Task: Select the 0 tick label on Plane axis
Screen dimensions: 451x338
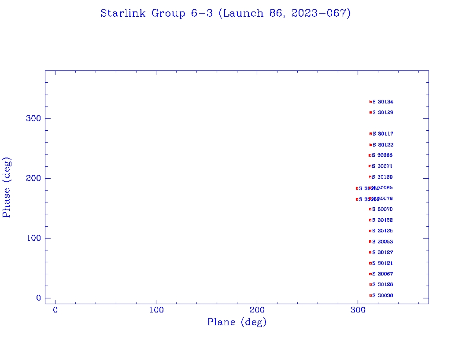Action: coord(55,310)
